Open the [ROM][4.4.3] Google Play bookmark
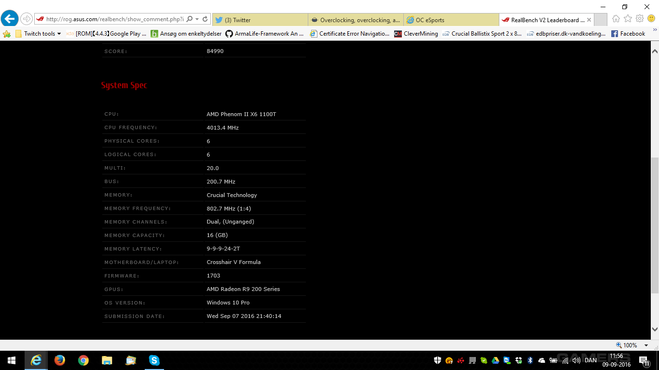Viewport: 659px width, 370px height. (106, 34)
